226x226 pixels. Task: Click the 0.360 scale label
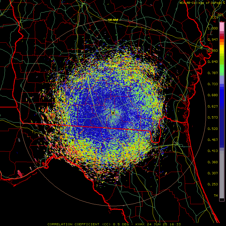(213, 162)
